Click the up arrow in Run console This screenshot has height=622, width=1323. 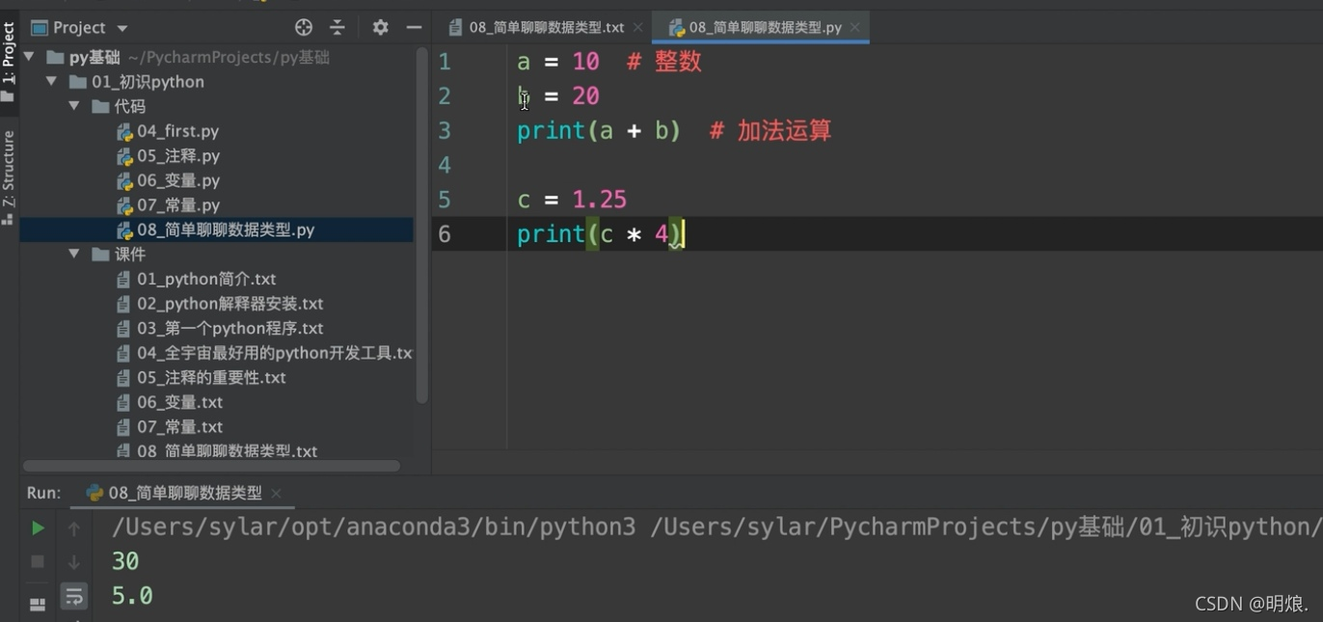click(x=74, y=527)
